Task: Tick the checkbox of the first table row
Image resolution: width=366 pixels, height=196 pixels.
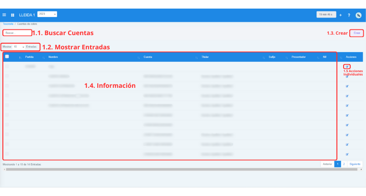Action: [7, 66]
